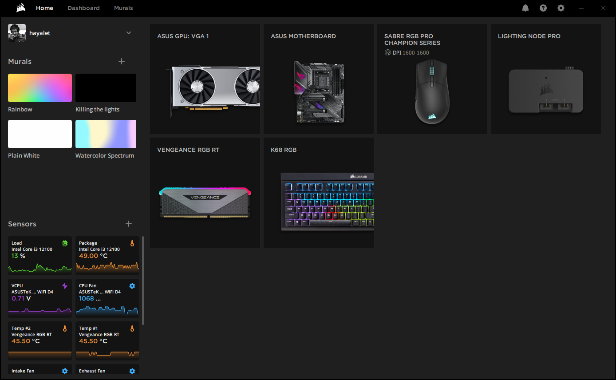Select the Rainbow mural
The height and width of the screenshot is (380, 616).
click(40, 88)
